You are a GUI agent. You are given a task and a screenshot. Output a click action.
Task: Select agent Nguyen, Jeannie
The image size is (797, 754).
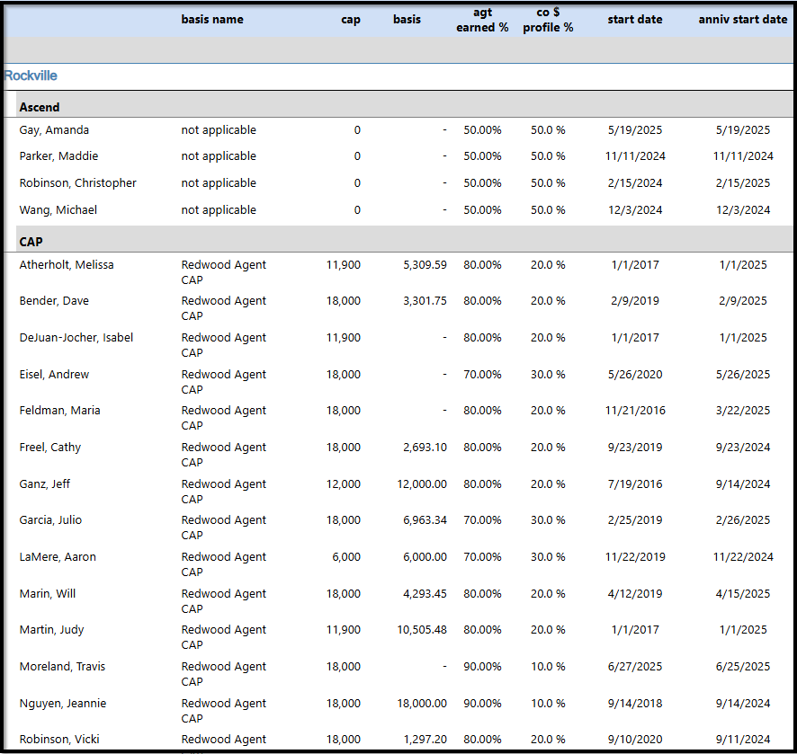tap(63, 704)
